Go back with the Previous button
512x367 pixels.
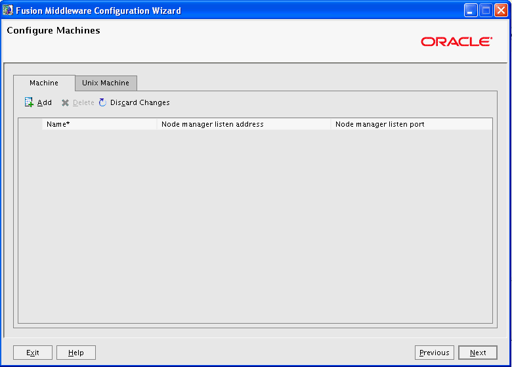point(435,353)
